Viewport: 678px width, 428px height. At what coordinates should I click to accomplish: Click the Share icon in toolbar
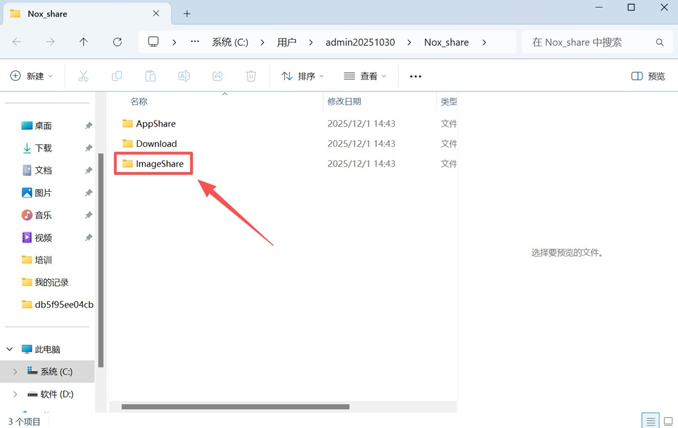[x=218, y=76]
